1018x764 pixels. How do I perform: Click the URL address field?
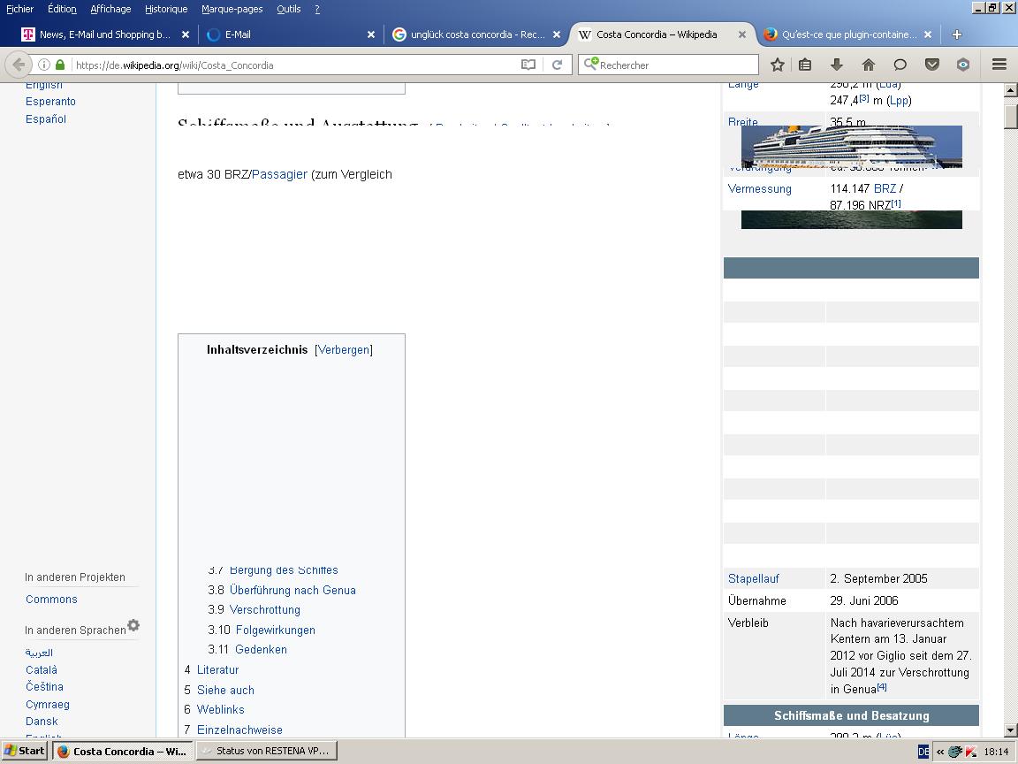pos(295,65)
